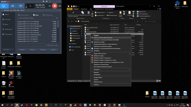Click the clock scheduler icon in Bandicam's title bar
This screenshot has height=107, width=191.
[47, 1]
